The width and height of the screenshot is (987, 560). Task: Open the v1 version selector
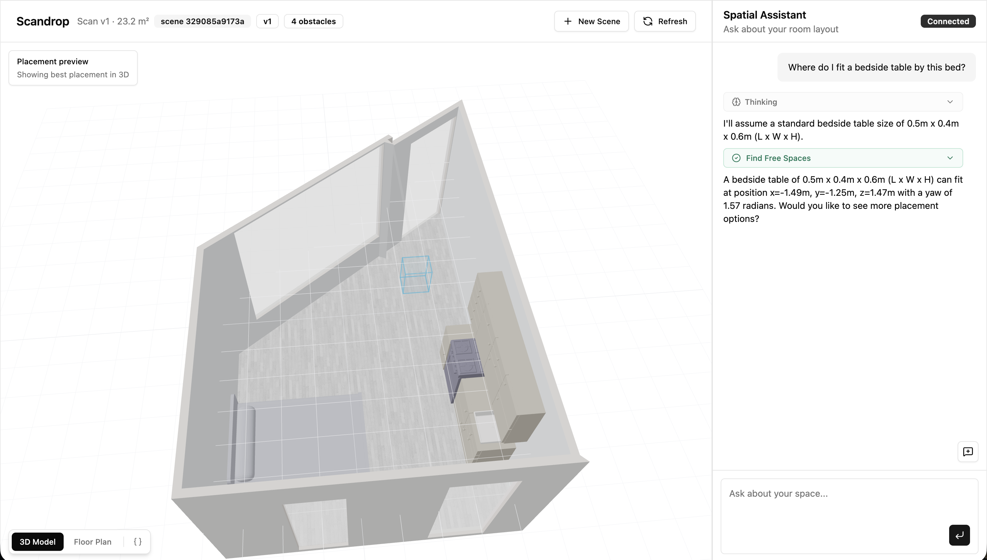[267, 21]
